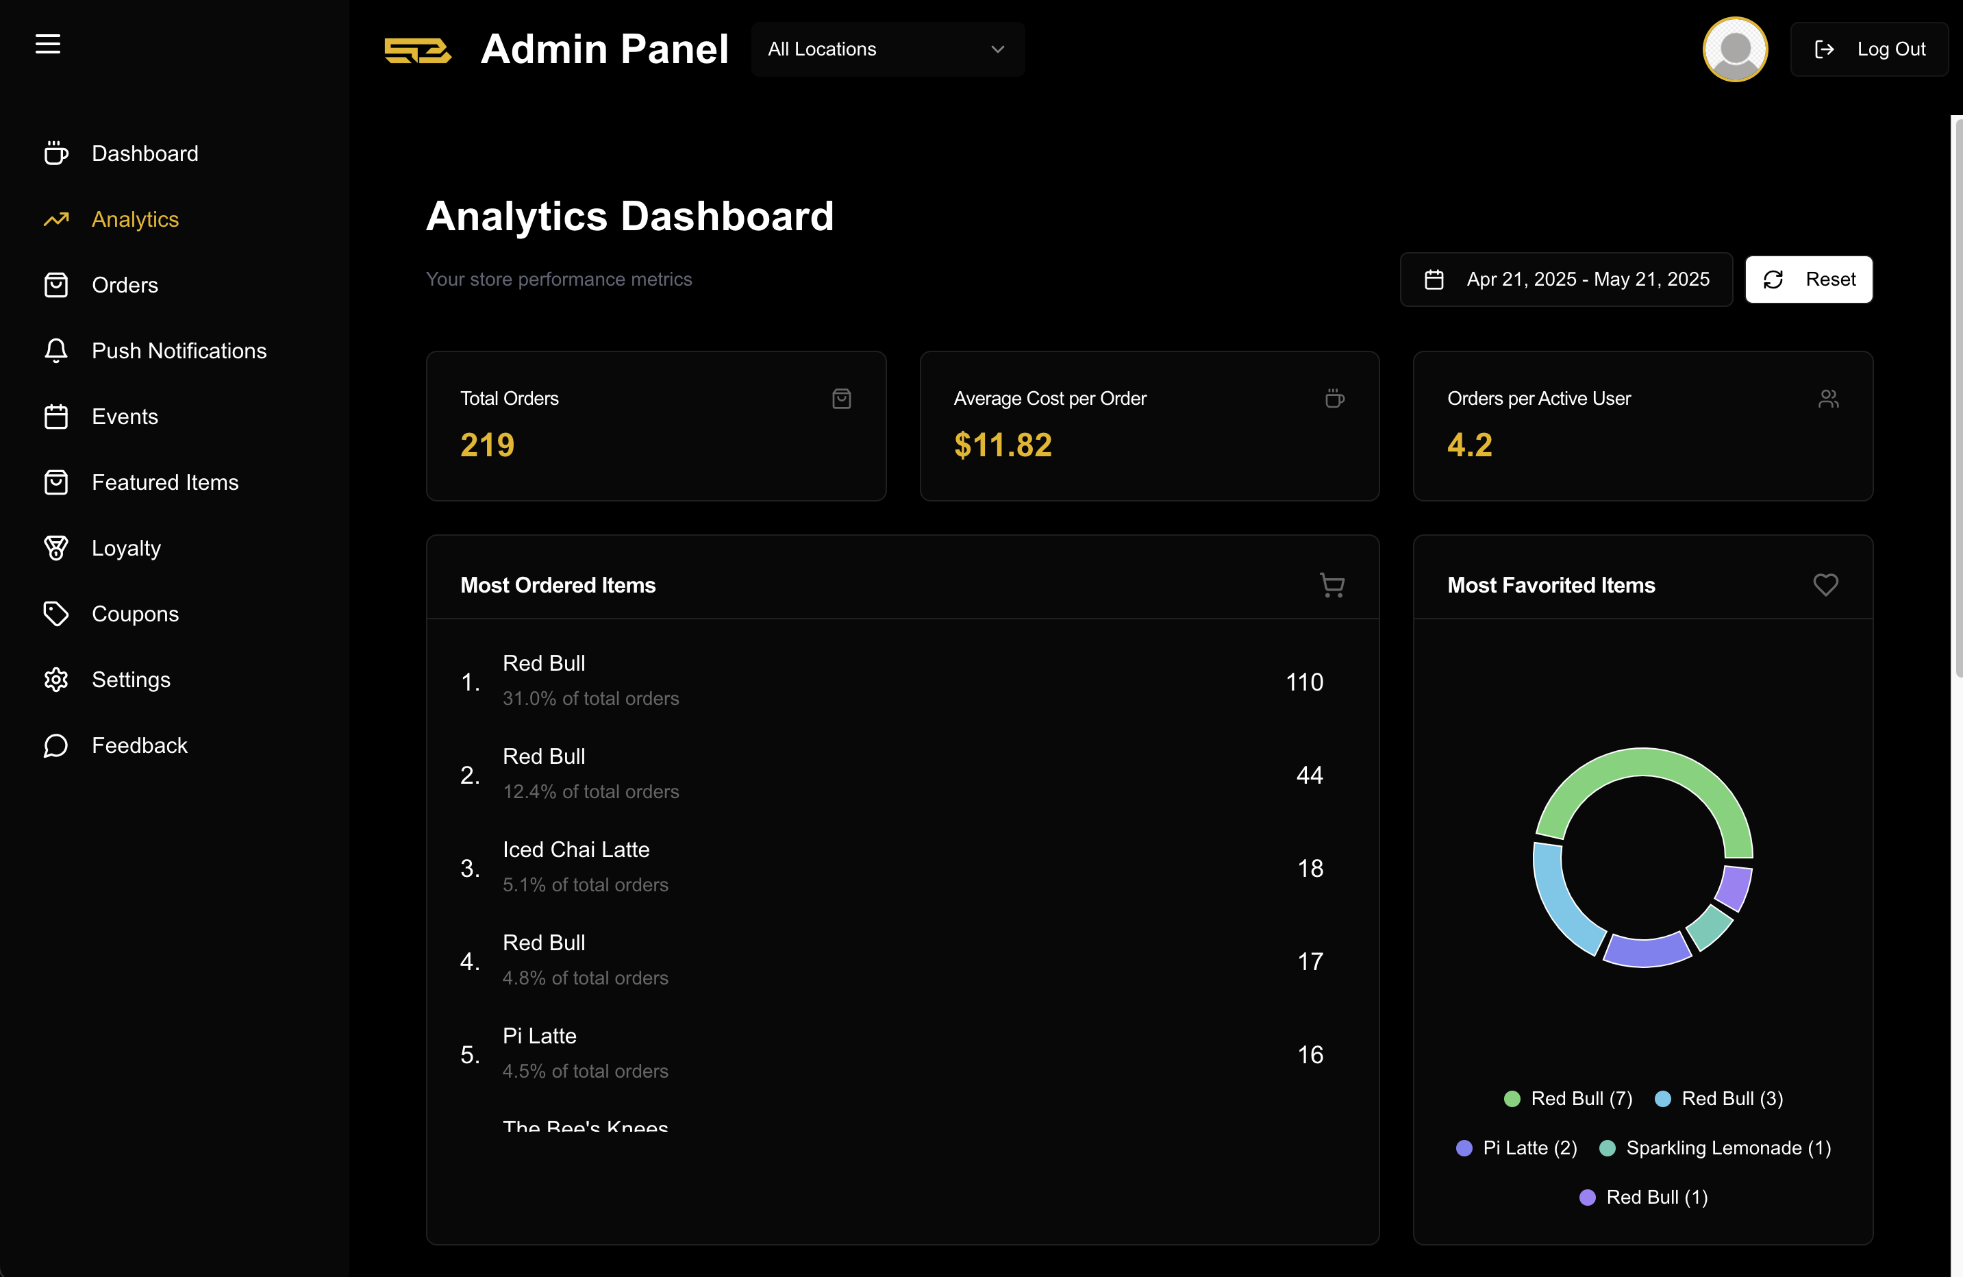
Task: Click the Featured Items bag icon
Action: coord(56,482)
